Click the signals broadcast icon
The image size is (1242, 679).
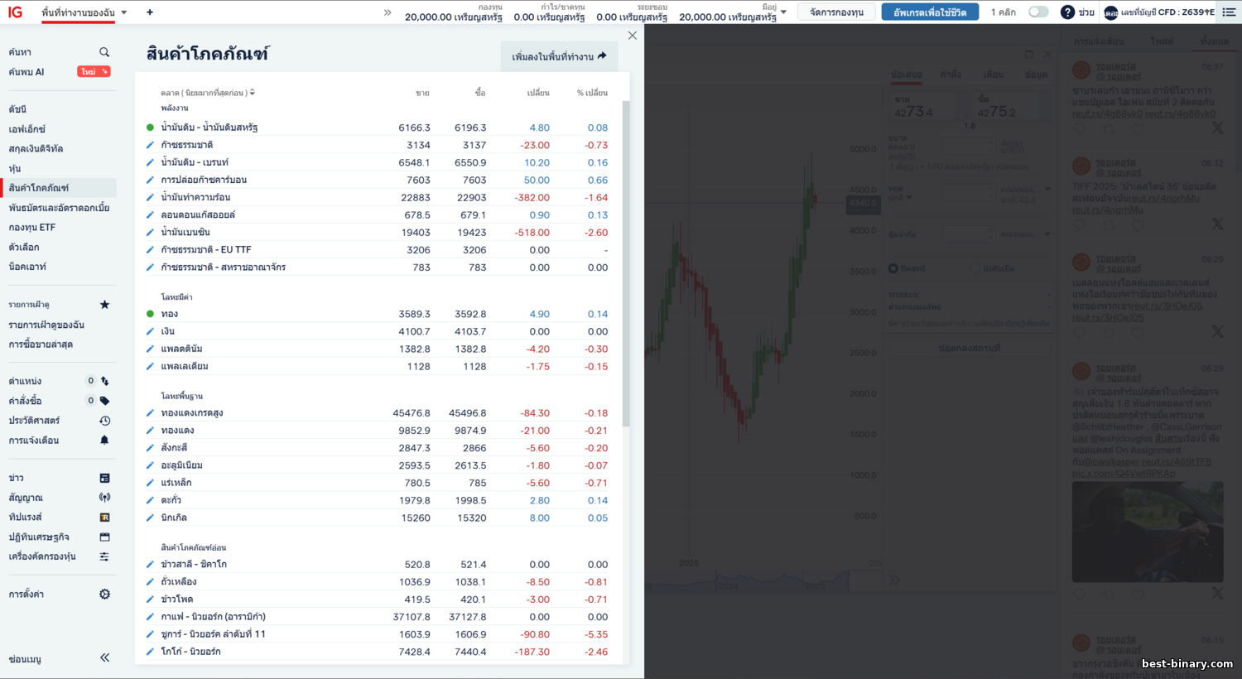pos(104,498)
